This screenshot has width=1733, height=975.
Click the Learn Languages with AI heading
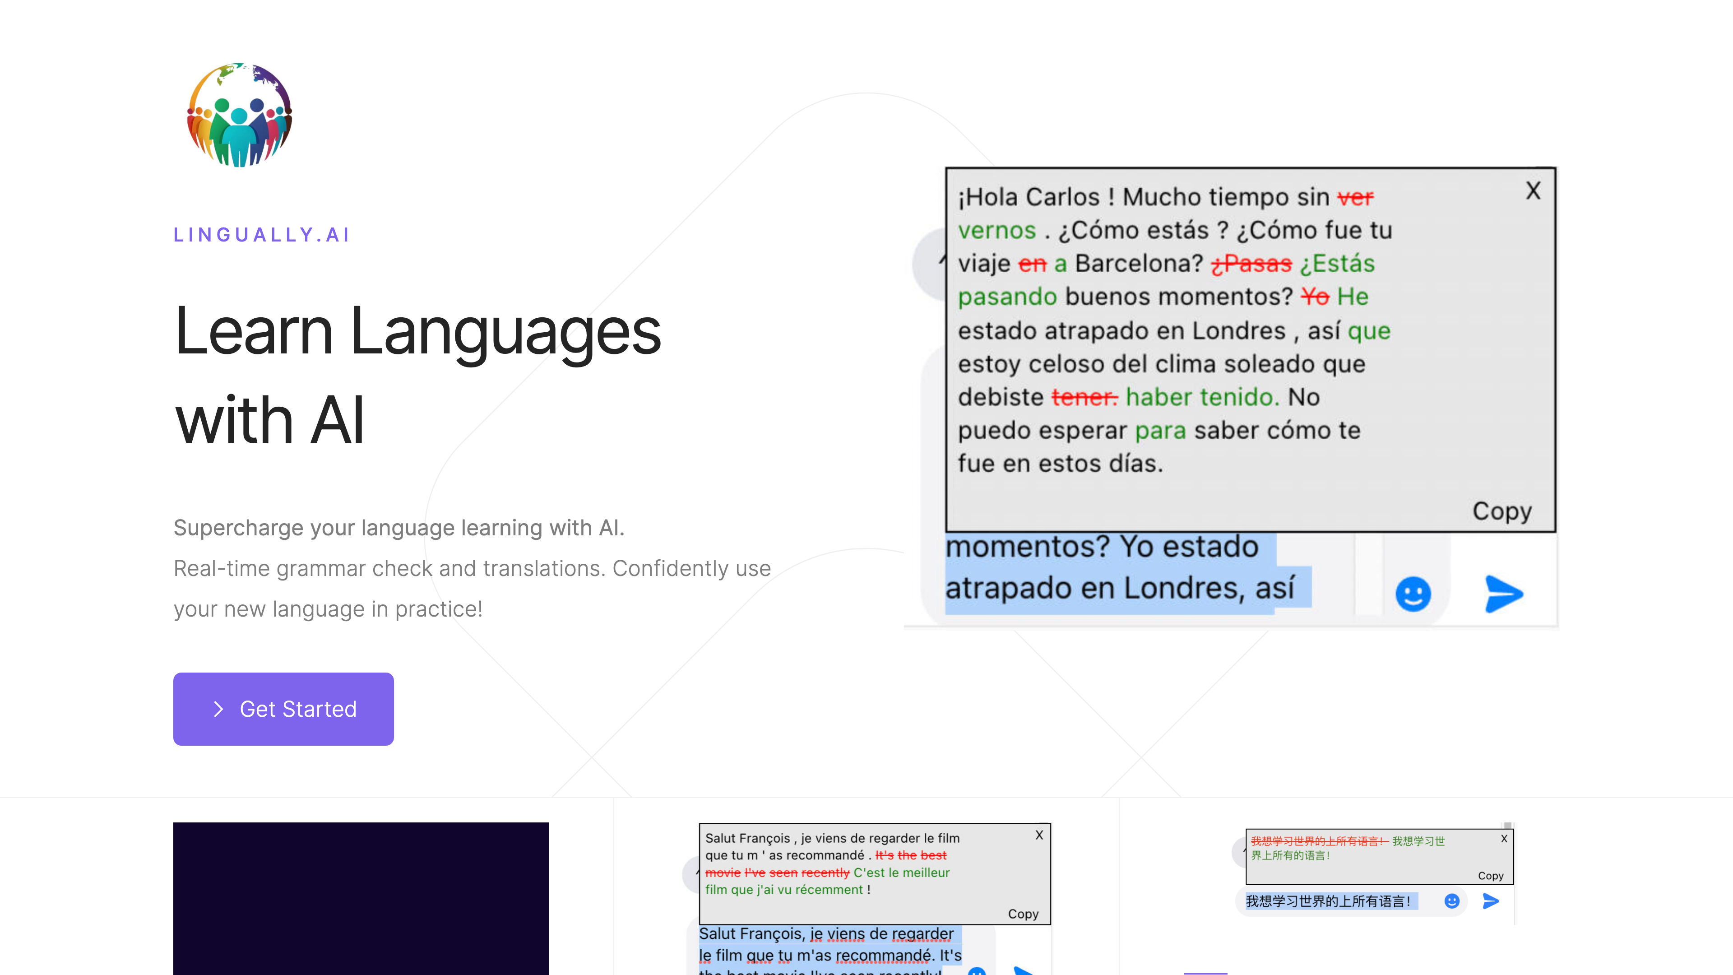tap(417, 375)
